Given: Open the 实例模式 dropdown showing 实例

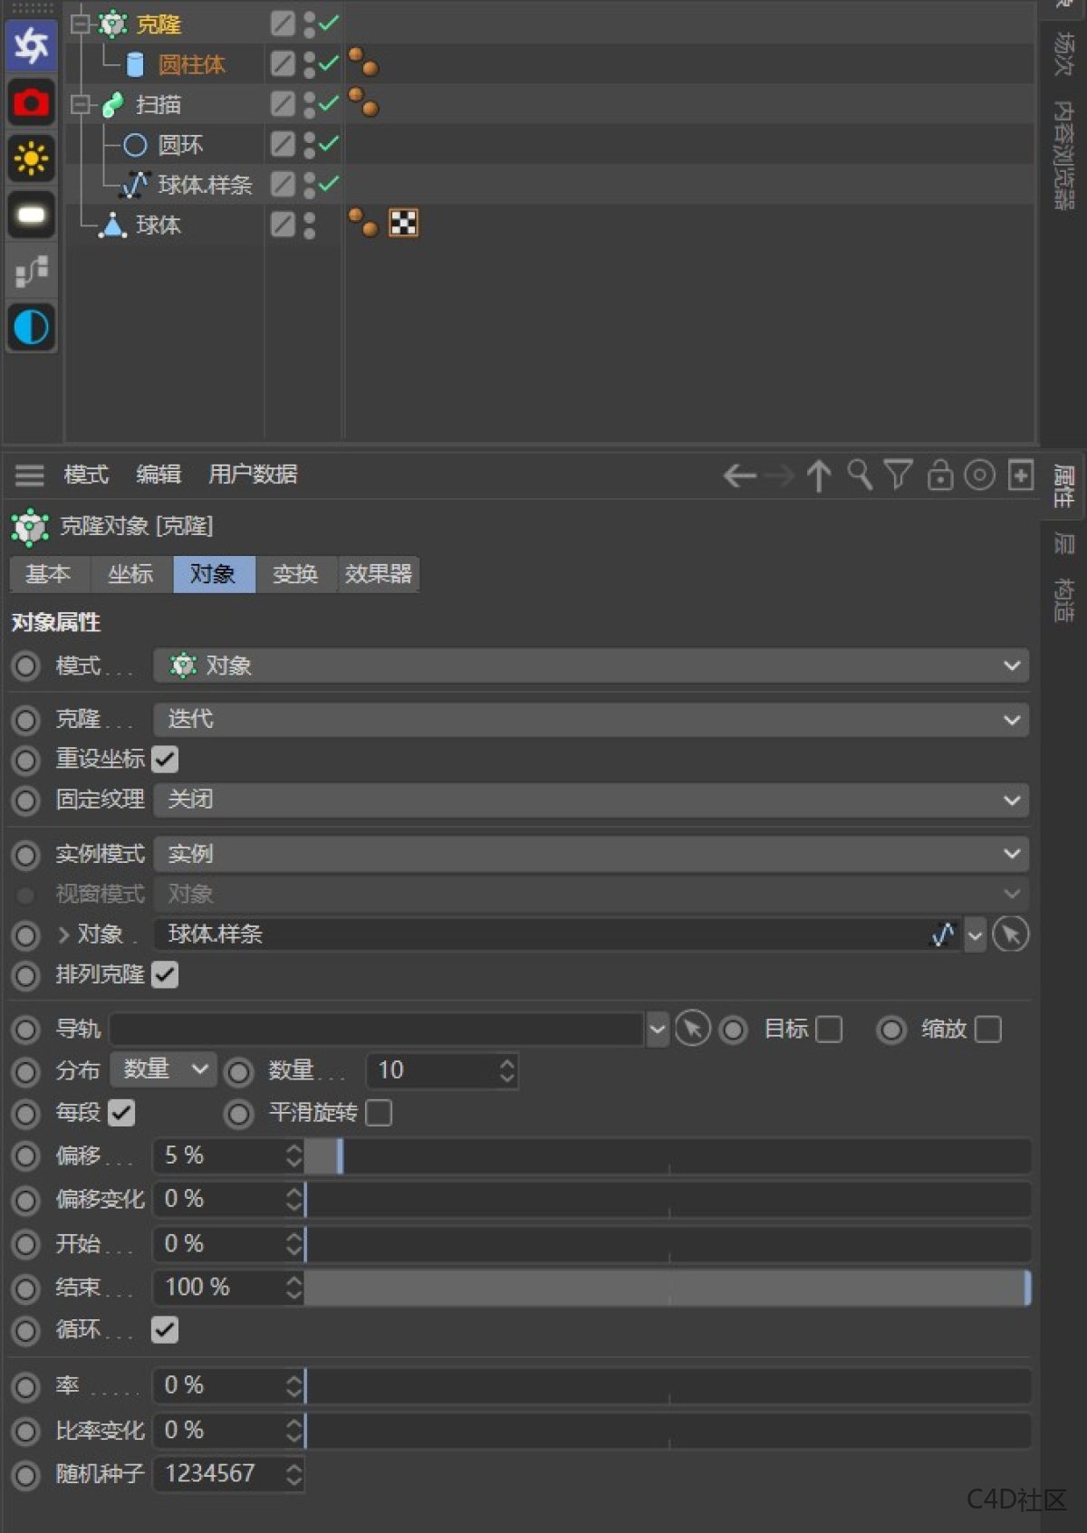Looking at the screenshot, I should (x=591, y=854).
